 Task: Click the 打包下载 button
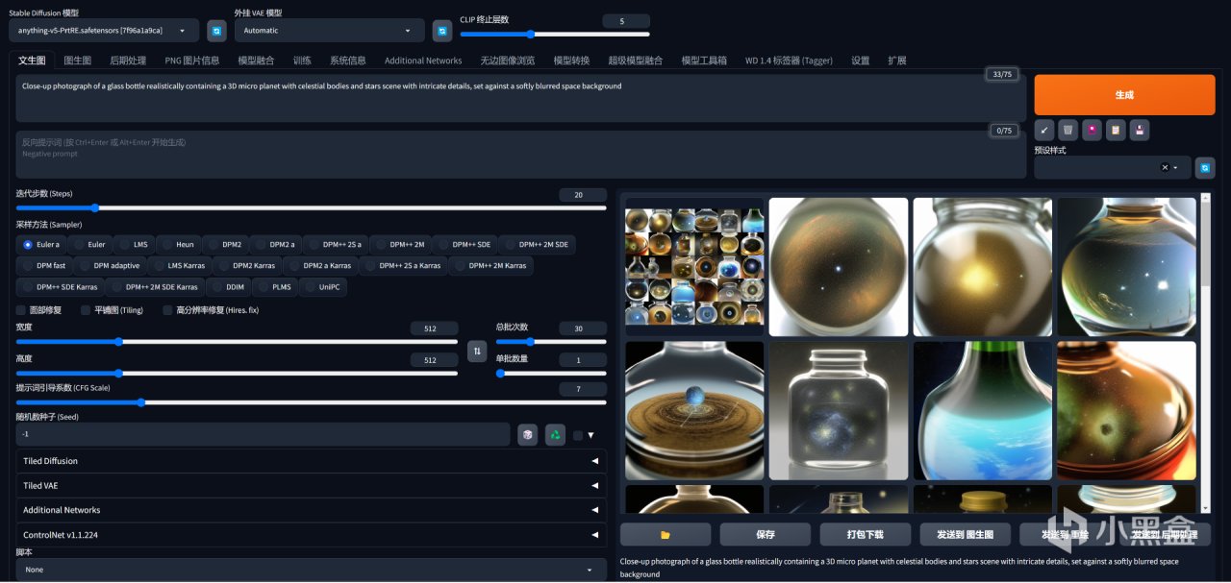coord(865,534)
